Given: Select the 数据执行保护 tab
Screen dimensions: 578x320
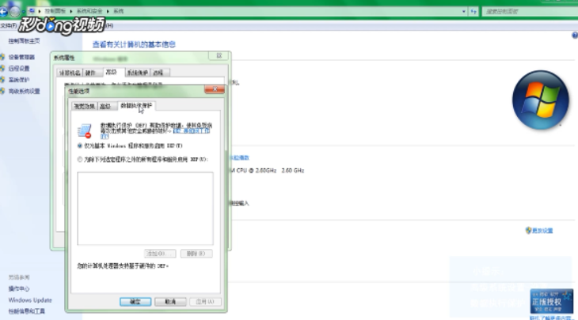Looking at the screenshot, I should click(x=136, y=106).
